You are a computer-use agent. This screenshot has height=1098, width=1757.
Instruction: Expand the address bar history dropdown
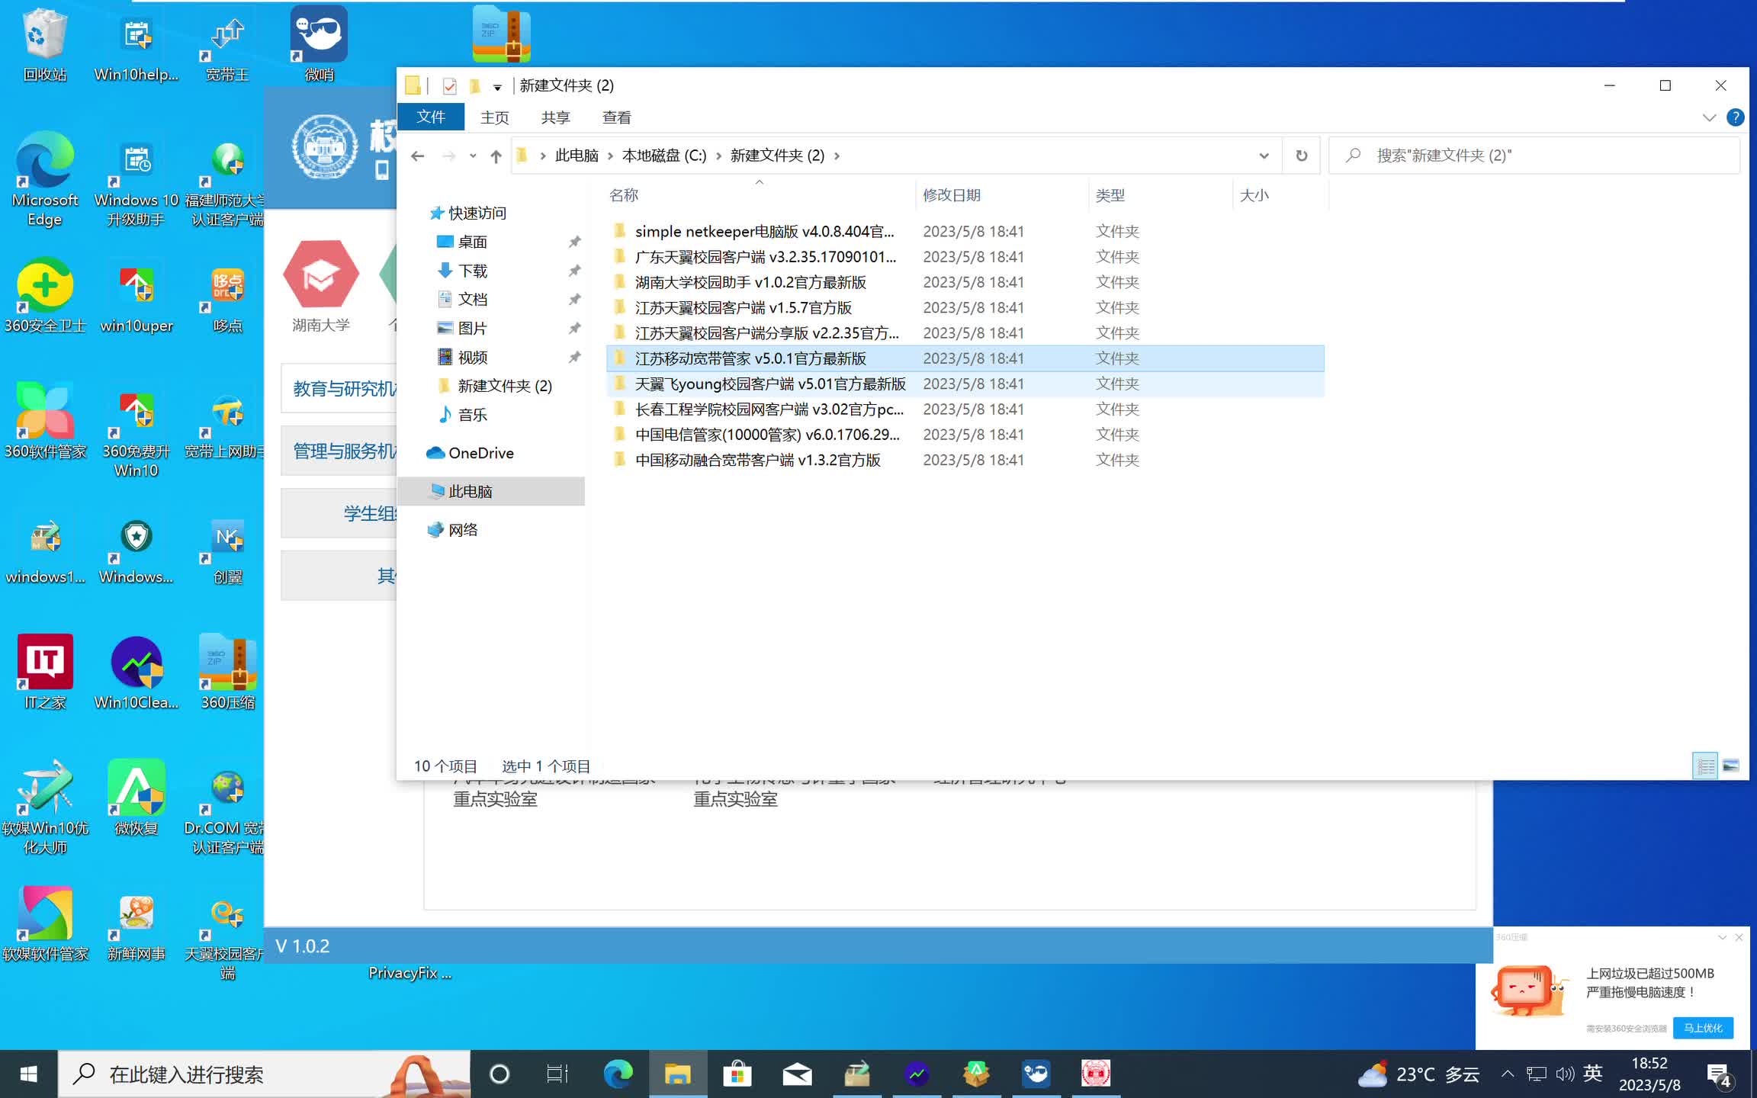(x=1264, y=156)
